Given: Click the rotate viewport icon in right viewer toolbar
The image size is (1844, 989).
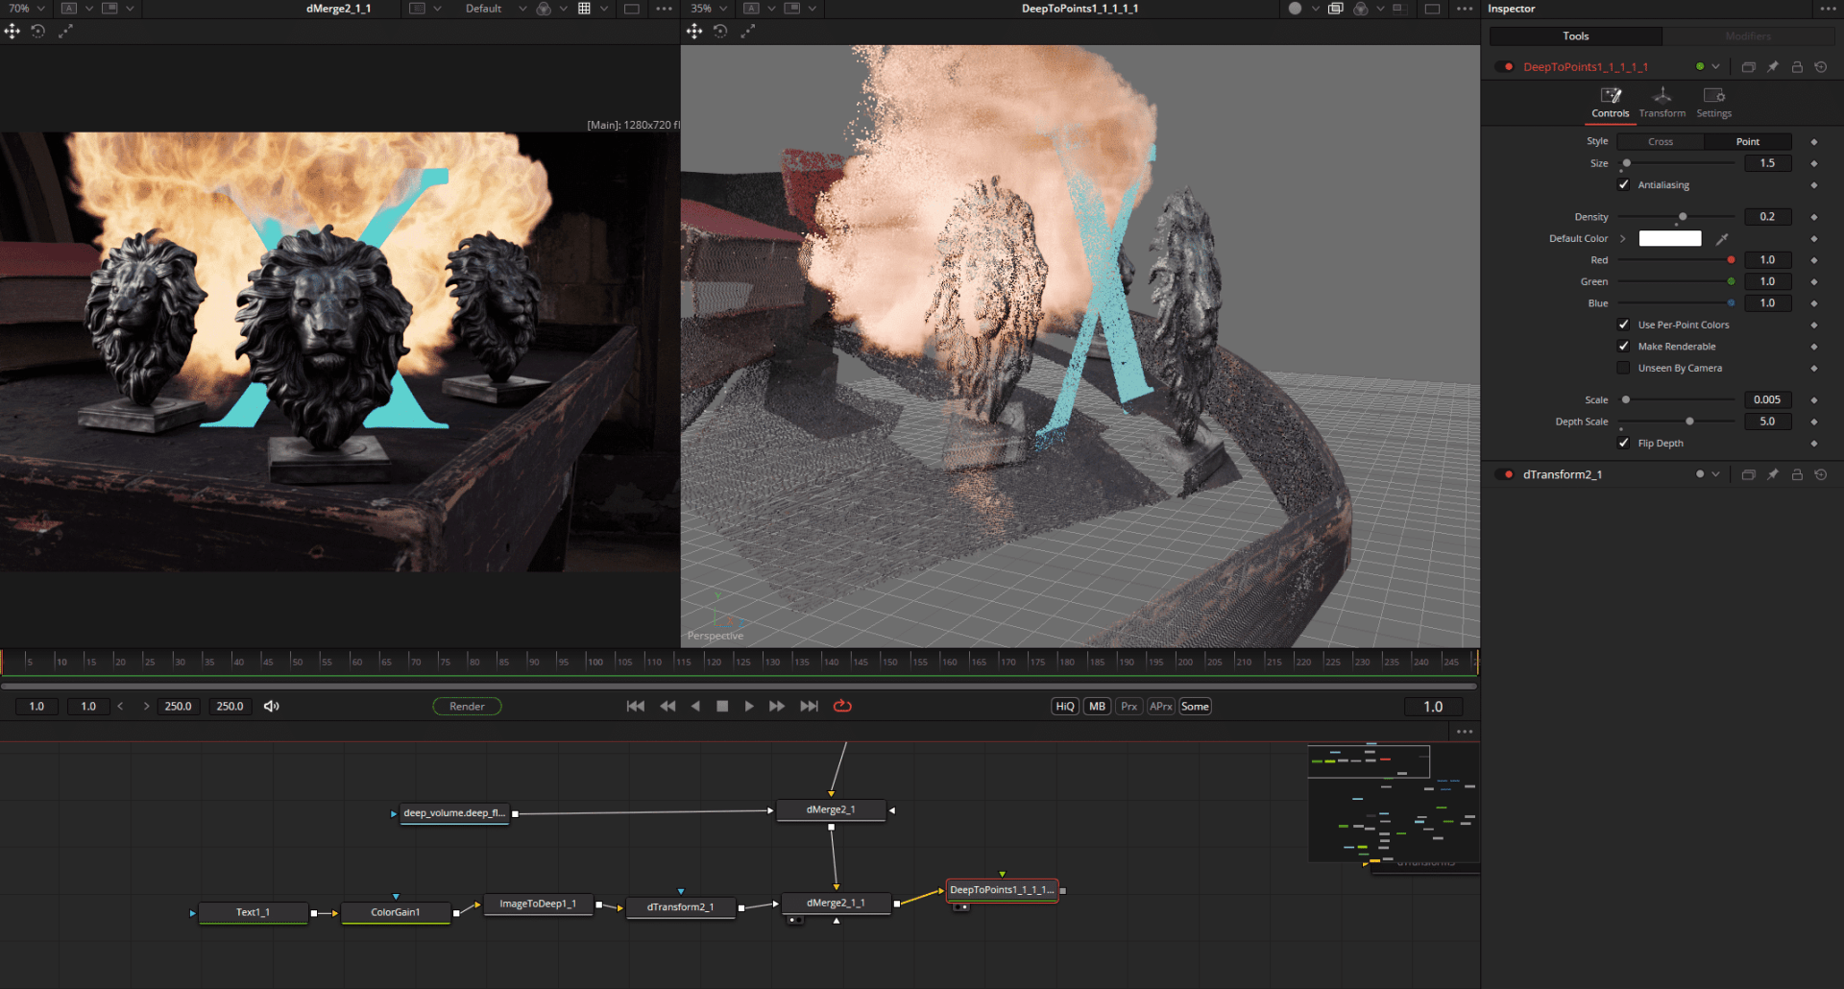Looking at the screenshot, I should [x=720, y=31].
